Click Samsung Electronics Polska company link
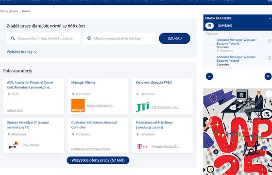Image resolution: width=272 pixels, height=175 pixels. click(x=91, y=149)
